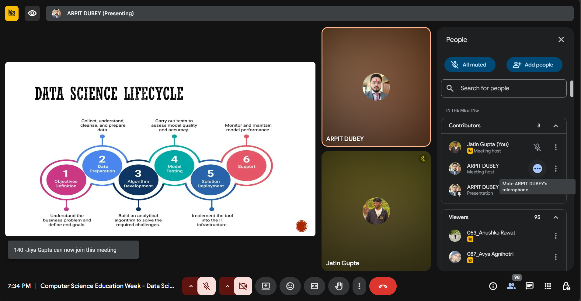Toggle the eye icon in top bar

[x=32, y=13]
